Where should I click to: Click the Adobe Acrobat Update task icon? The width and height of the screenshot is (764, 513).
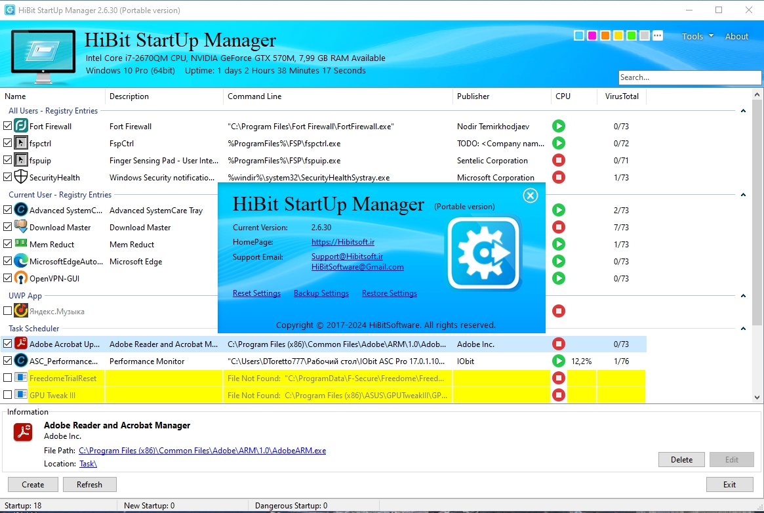[x=20, y=344]
